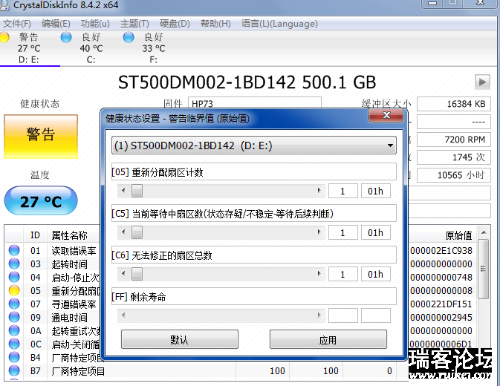Click status icon for attribute 03 起转时间
This screenshot has height=386, width=500.
tap(14, 264)
